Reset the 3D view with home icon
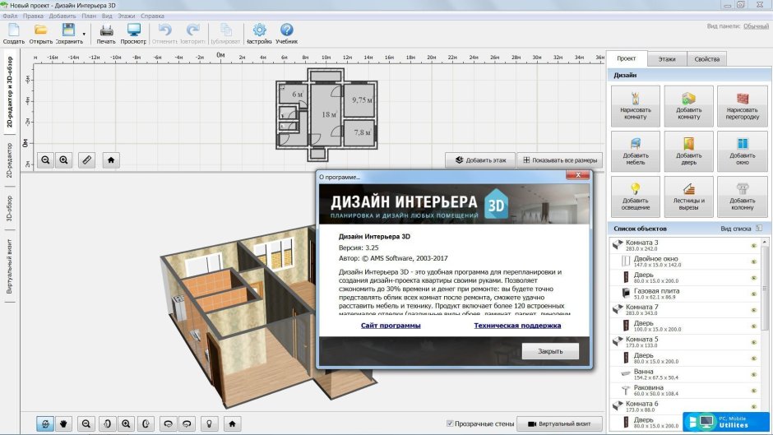 pyautogui.click(x=232, y=423)
